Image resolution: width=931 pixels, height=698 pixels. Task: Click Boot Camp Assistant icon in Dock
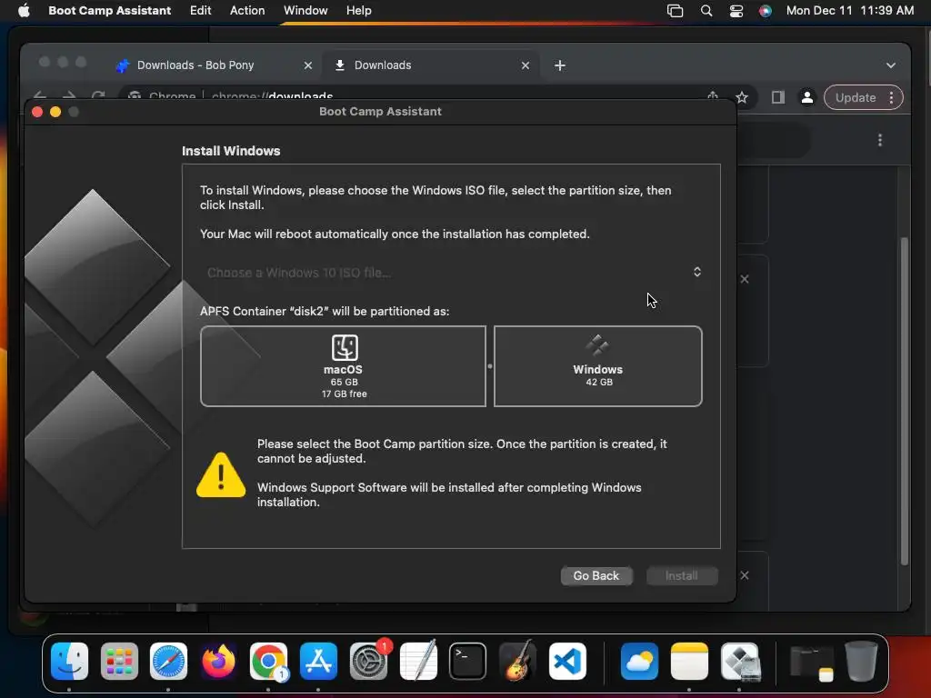click(739, 661)
